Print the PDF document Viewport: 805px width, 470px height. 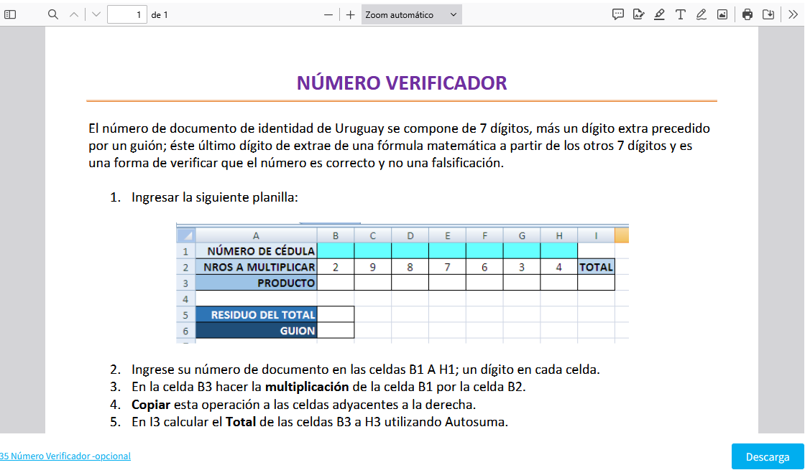pos(747,14)
